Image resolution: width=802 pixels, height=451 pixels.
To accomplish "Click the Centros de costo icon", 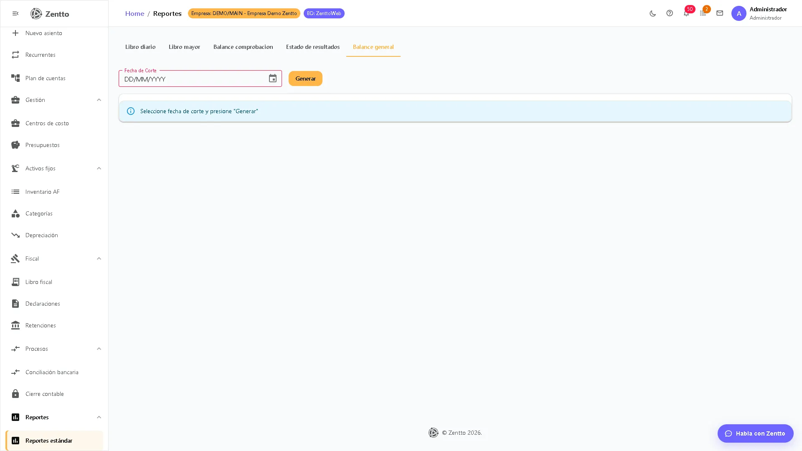I will point(15,123).
